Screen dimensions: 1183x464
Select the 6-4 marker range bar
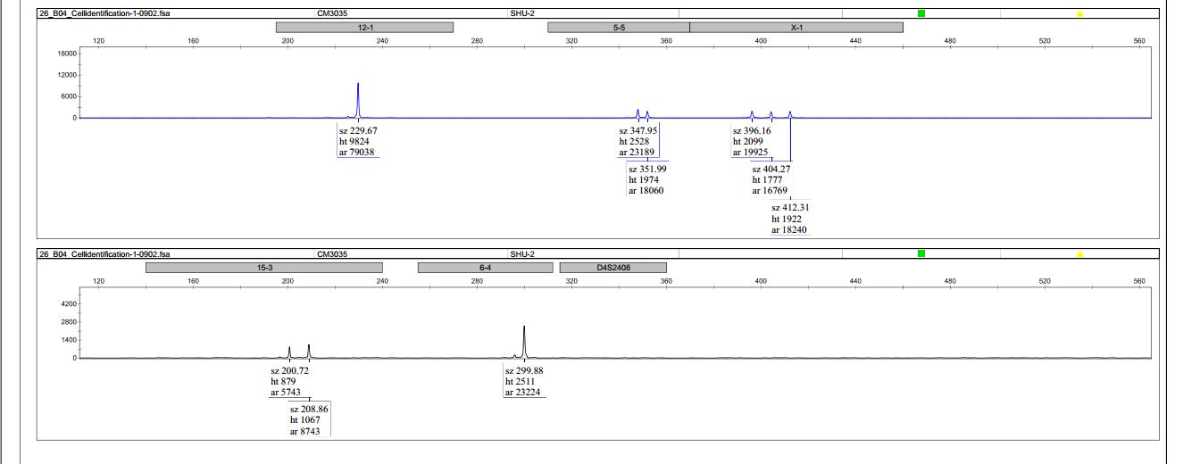click(485, 268)
